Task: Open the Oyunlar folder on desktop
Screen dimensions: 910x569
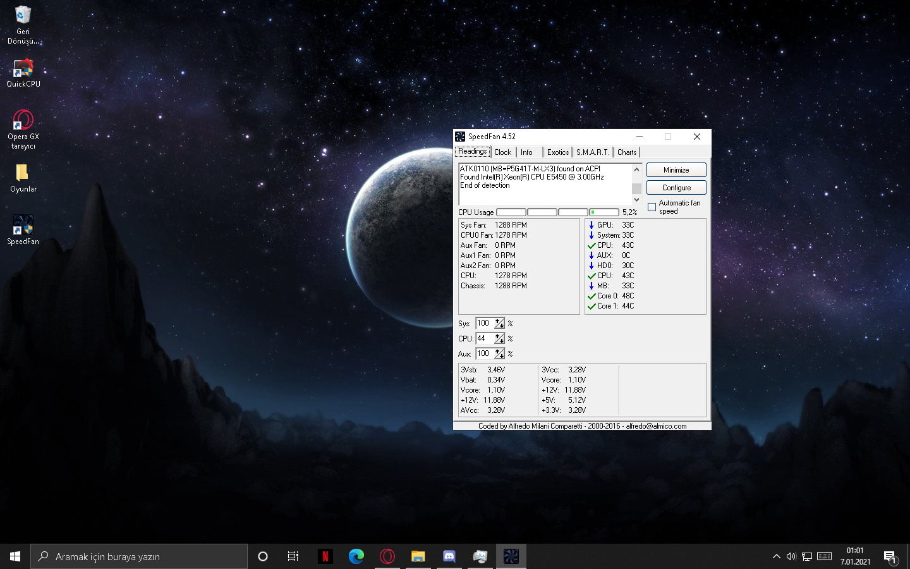Action: tap(23, 173)
